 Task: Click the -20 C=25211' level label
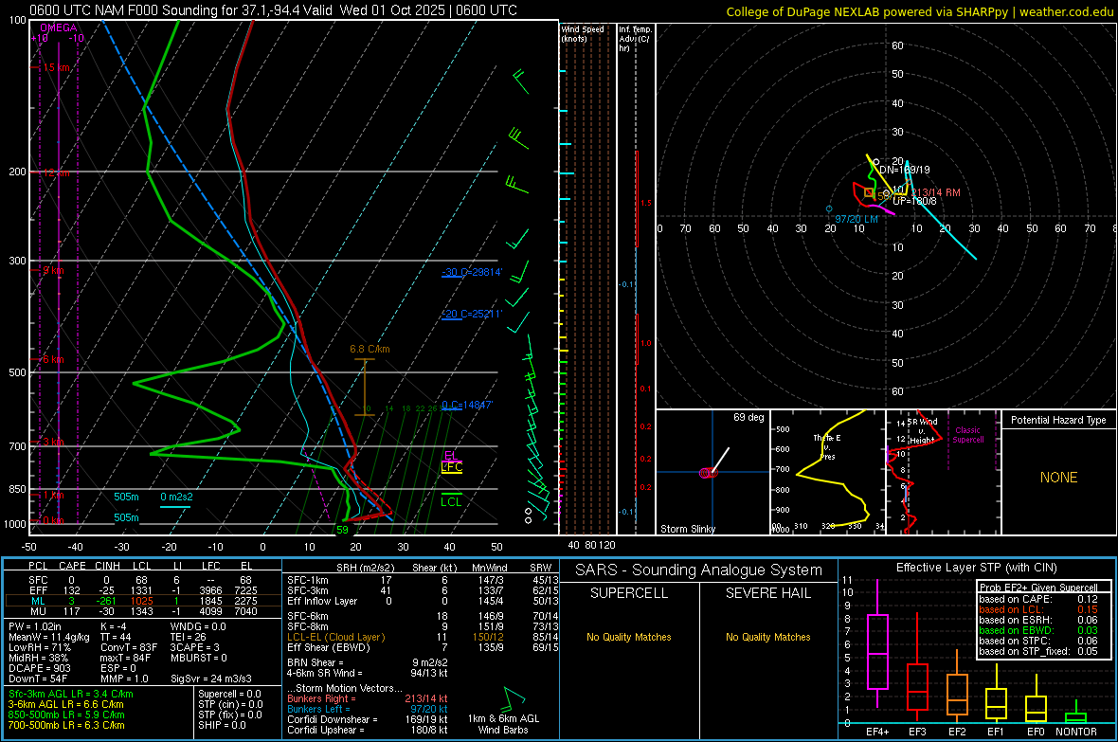click(472, 314)
